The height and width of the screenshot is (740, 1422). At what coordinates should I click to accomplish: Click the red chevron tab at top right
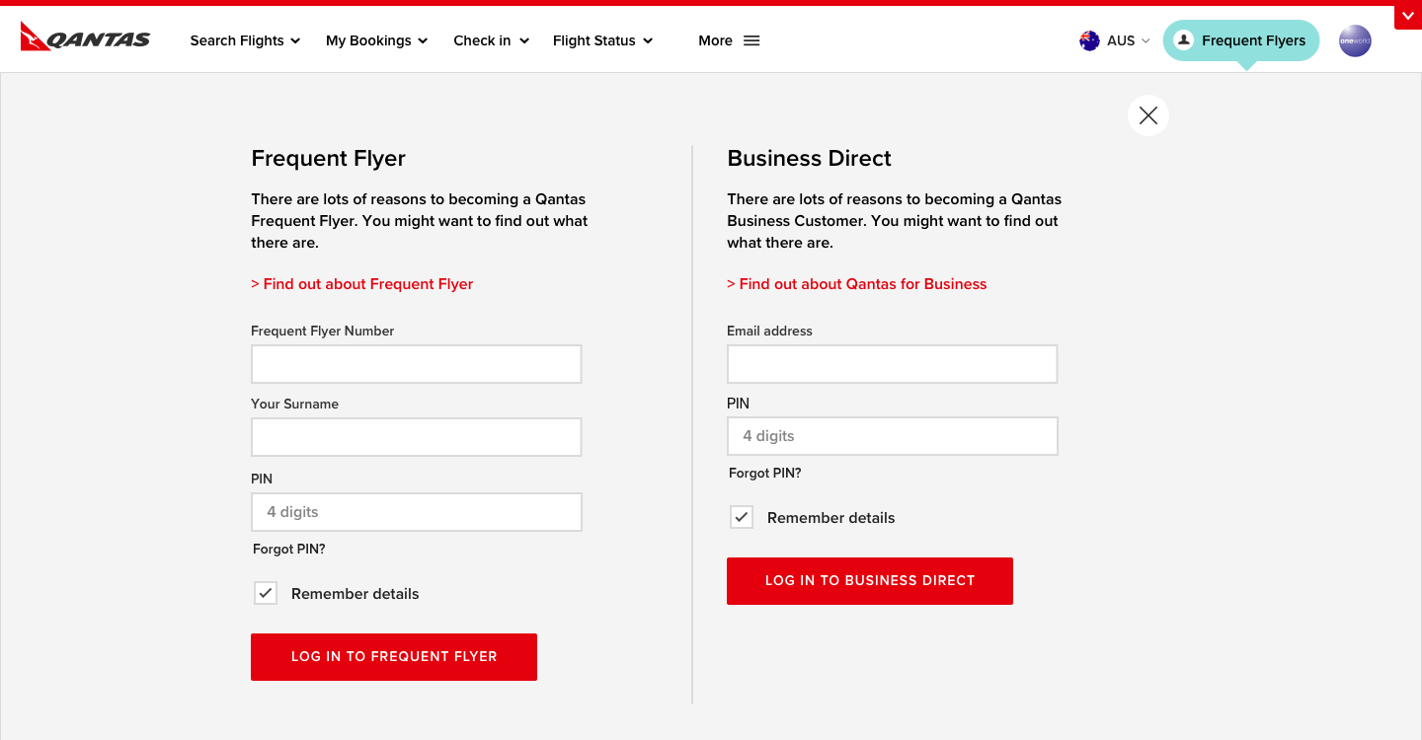[x=1407, y=16]
